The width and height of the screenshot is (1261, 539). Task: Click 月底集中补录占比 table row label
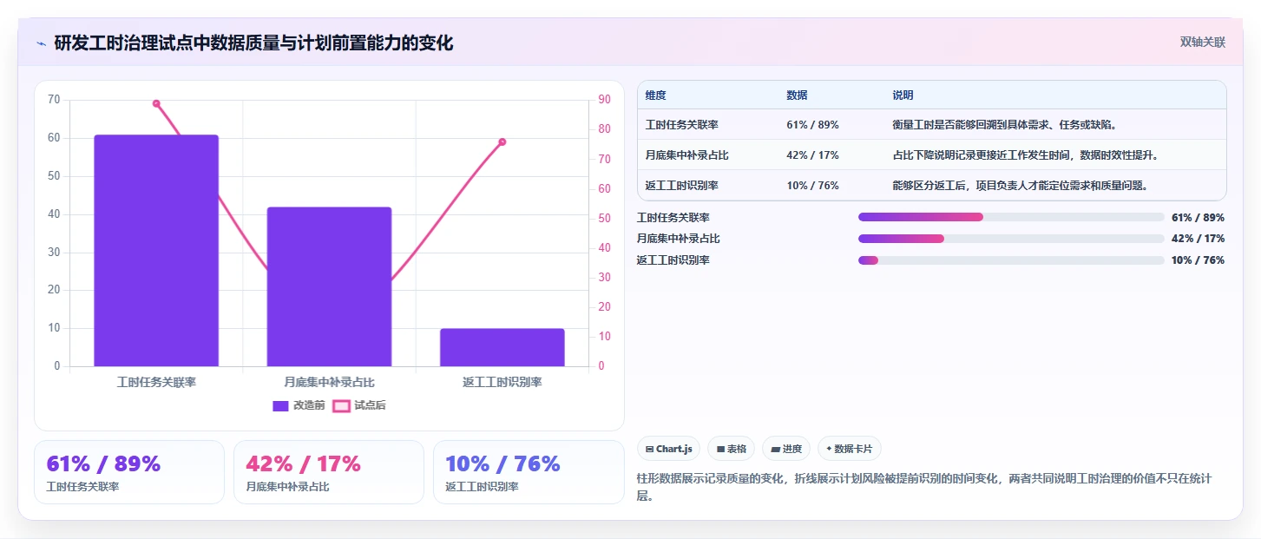(686, 155)
